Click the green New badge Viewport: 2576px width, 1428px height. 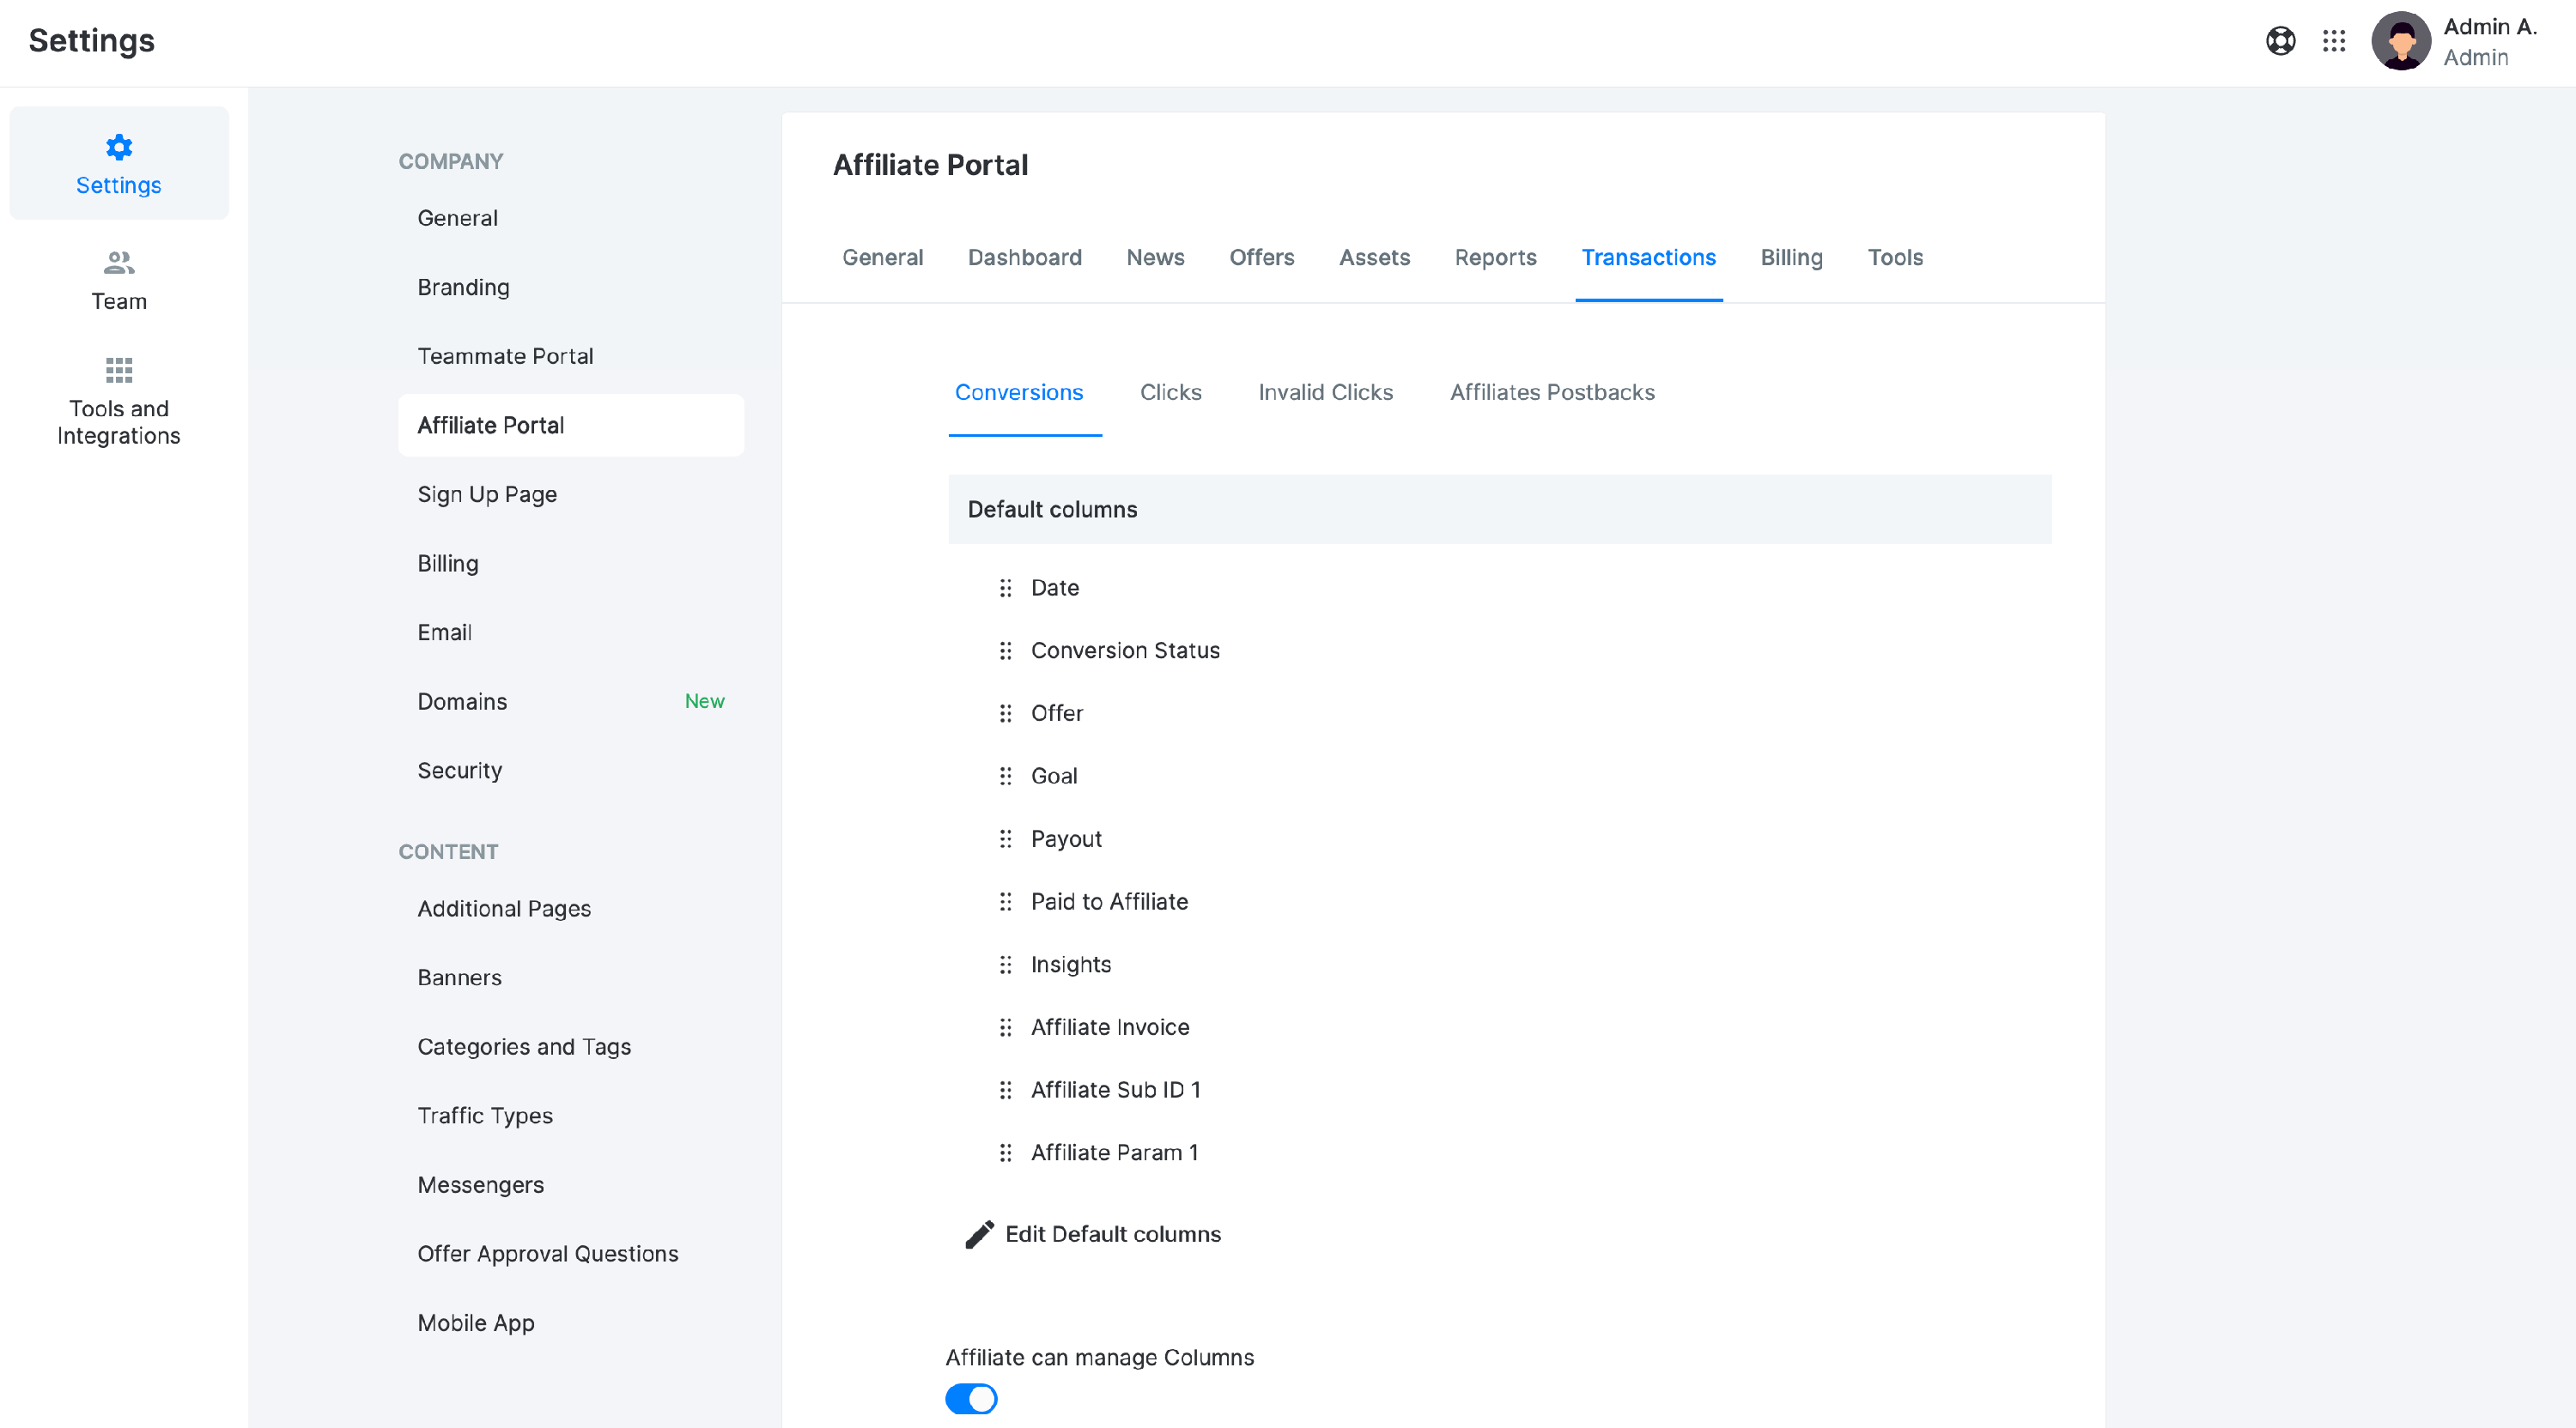click(704, 701)
